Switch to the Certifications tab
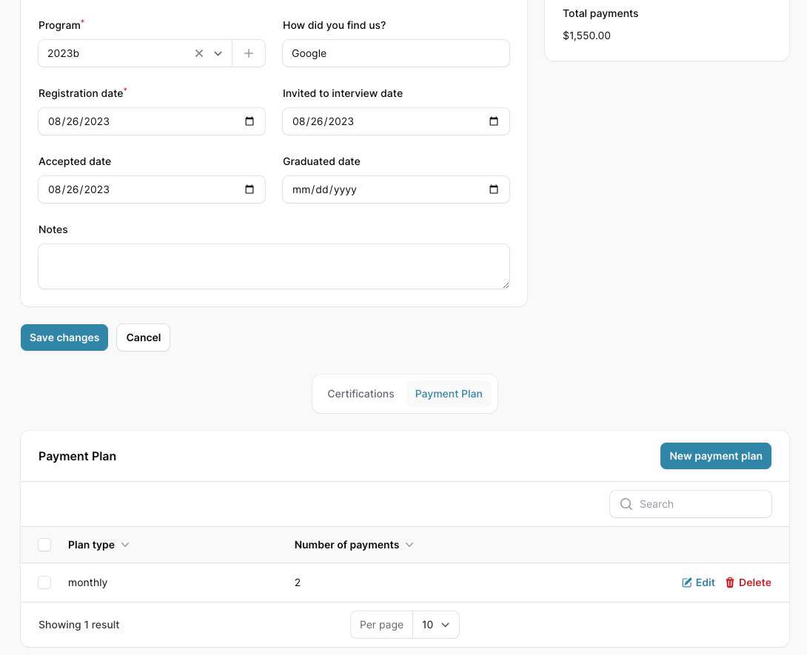 point(361,393)
